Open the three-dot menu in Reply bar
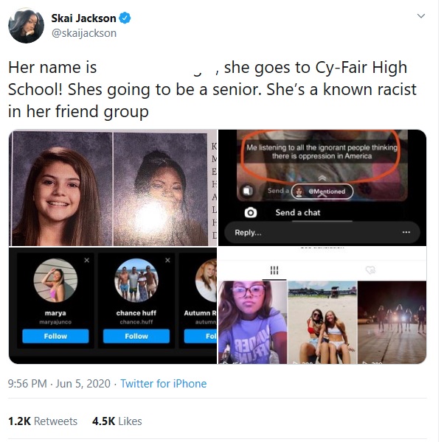Screen dimensions: 444x442 406,232
